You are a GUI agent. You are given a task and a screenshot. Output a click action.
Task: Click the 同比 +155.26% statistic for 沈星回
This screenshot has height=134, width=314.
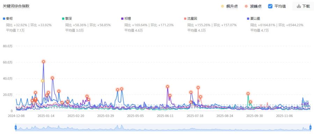tap(199, 25)
